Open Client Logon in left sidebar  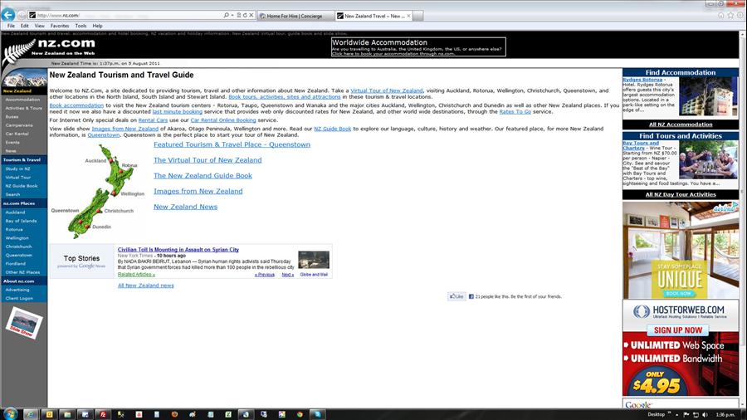tap(19, 298)
